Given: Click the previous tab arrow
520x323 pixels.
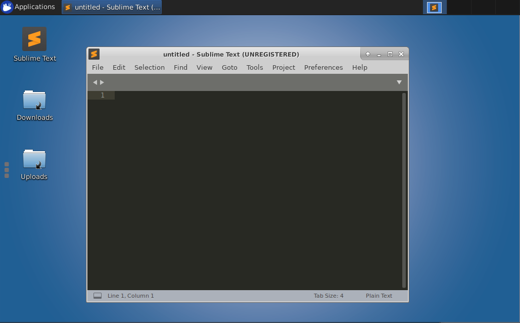Looking at the screenshot, I should pyautogui.click(x=95, y=82).
